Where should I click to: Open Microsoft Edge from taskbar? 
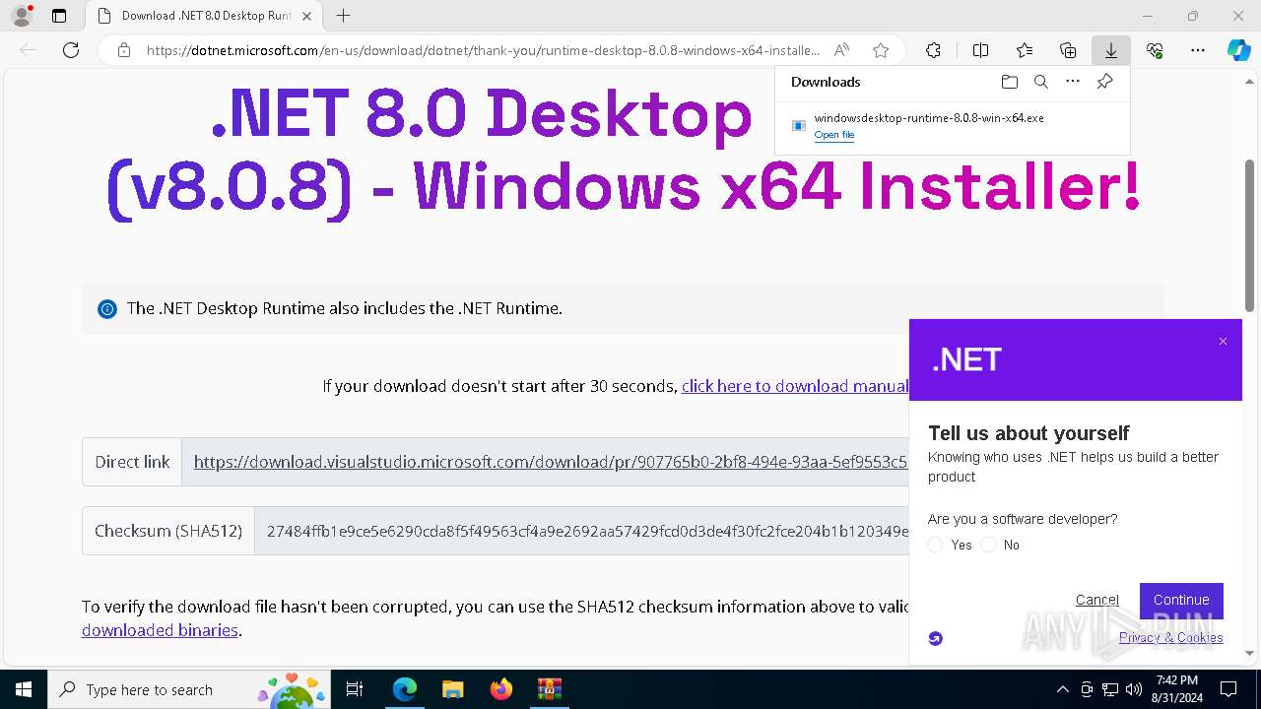tap(405, 689)
